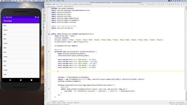187x105 pixels.
Task: Switch to the activity_main.xml editor tab
Action: point(70,6)
